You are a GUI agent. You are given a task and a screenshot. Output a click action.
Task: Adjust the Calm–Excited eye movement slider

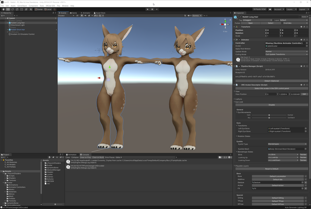pos(269,115)
